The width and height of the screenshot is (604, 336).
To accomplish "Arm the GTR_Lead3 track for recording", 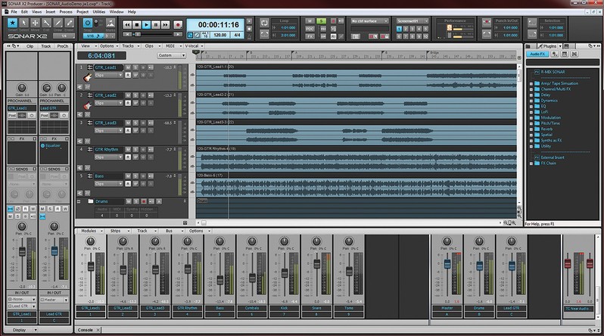I will tap(143, 123).
